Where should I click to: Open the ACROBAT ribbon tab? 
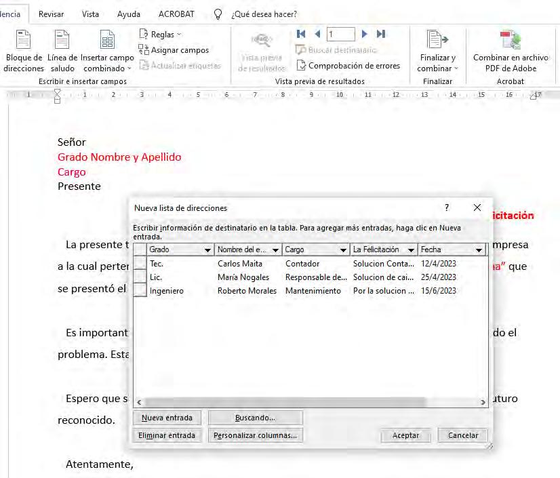tap(176, 14)
